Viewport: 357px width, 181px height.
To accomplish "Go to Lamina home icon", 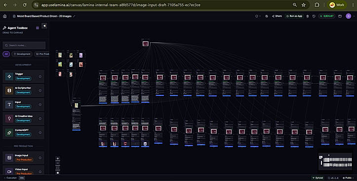I will pyautogui.click(x=5, y=16).
